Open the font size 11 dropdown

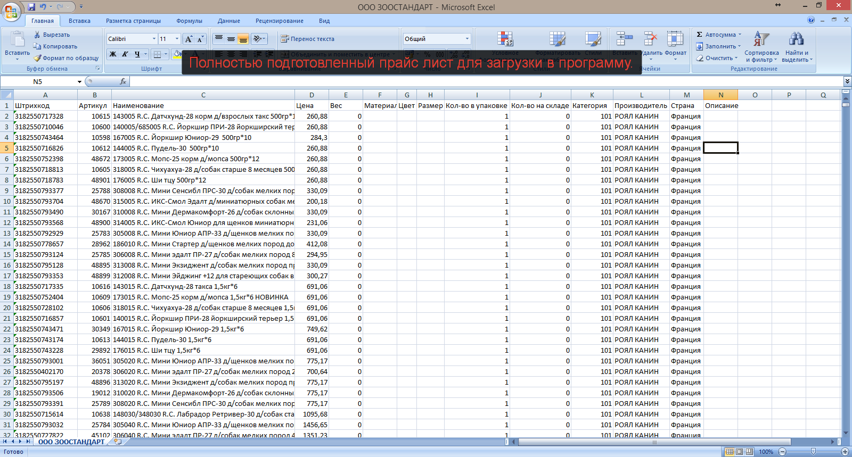coord(177,39)
